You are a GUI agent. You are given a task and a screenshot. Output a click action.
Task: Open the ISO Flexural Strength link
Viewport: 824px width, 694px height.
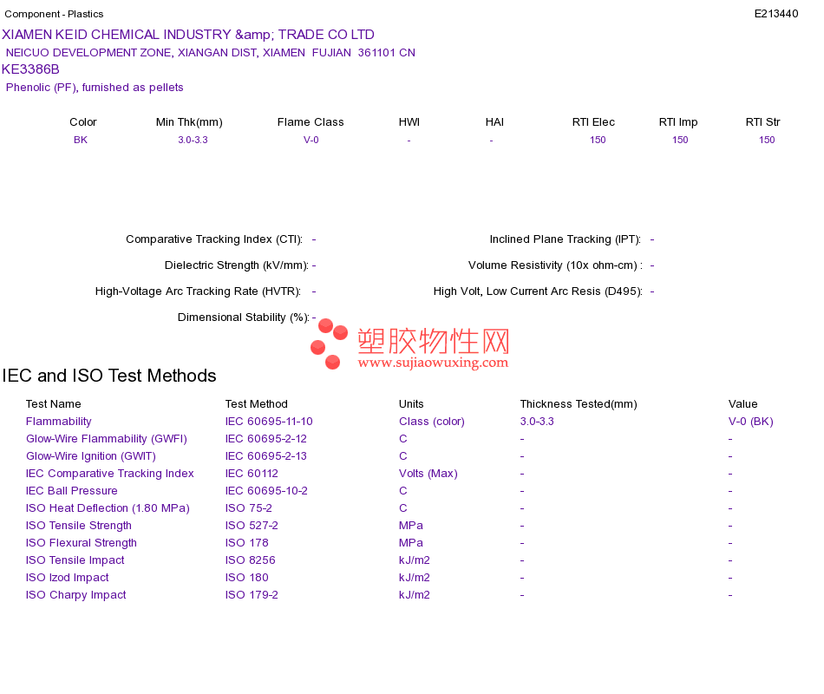[x=82, y=542]
